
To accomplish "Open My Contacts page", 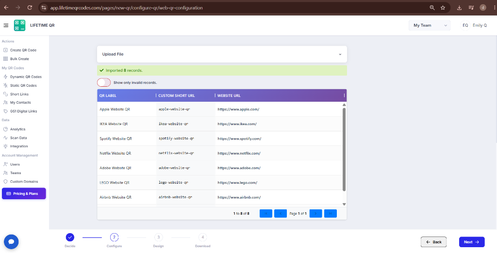I will click(x=17, y=103).
